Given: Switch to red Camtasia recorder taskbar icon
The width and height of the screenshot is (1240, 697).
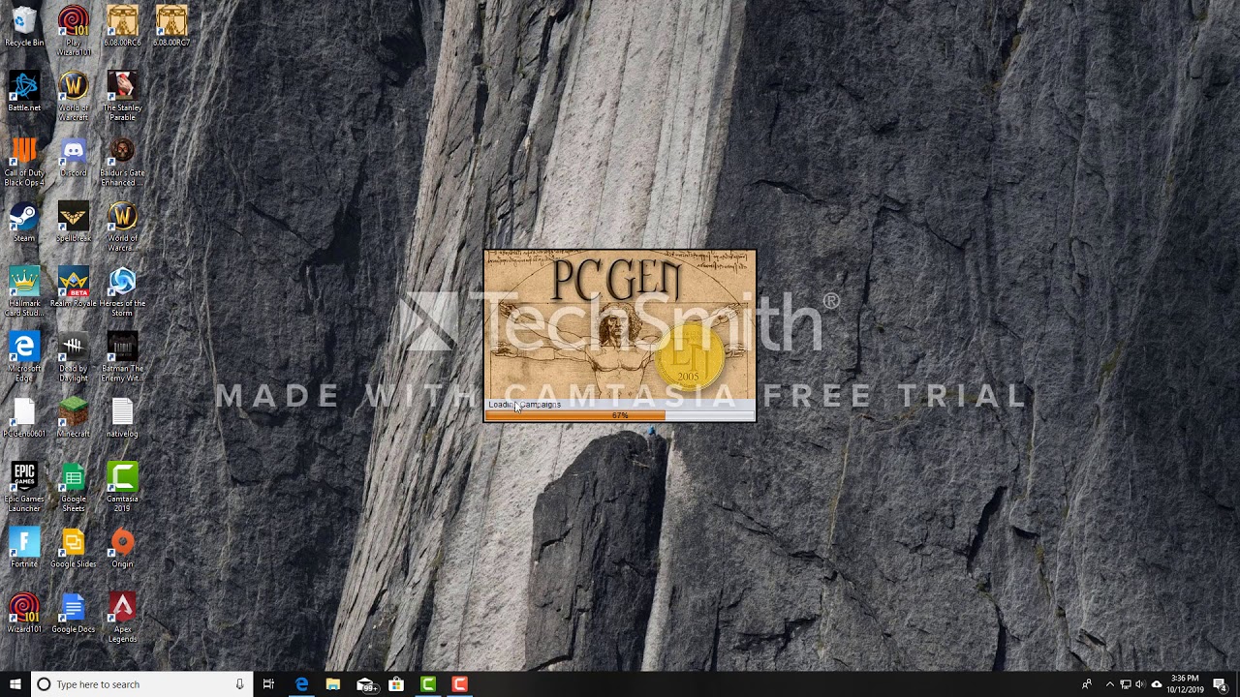Looking at the screenshot, I should 460,684.
